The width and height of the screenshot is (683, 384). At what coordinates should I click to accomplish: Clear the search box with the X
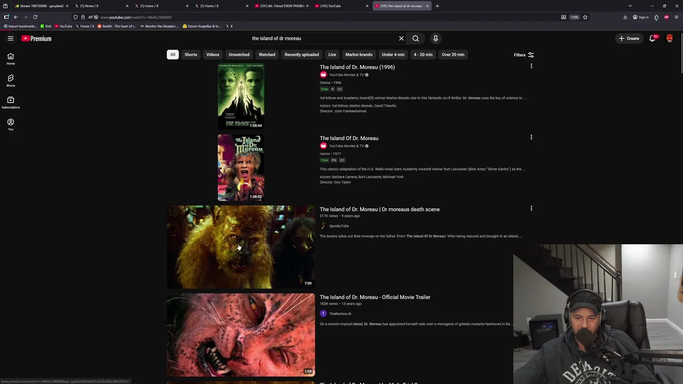[x=401, y=38]
